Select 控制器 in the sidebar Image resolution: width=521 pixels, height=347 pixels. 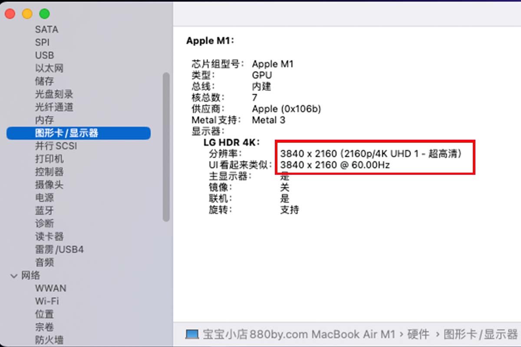tap(49, 172)
